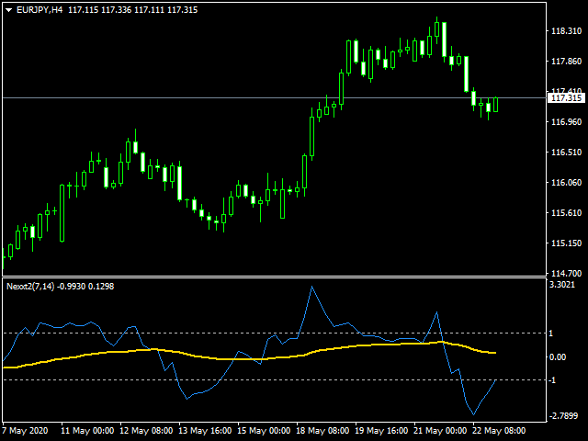The width and height of the screenshot is (588, 441).
Task: Open the chart dropdown triangle beside EURJPY,H4
Action: click(9, 10)
